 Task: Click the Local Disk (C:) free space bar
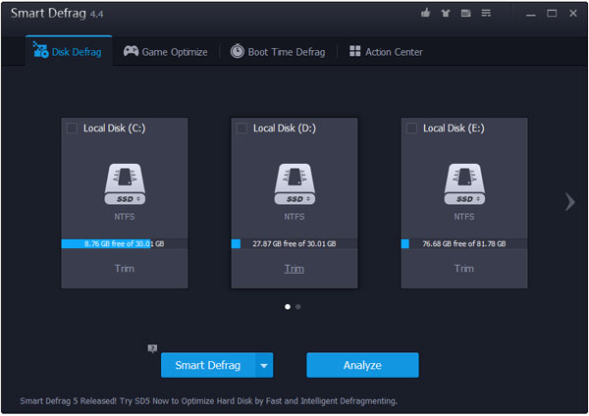(x=124, y=243)
